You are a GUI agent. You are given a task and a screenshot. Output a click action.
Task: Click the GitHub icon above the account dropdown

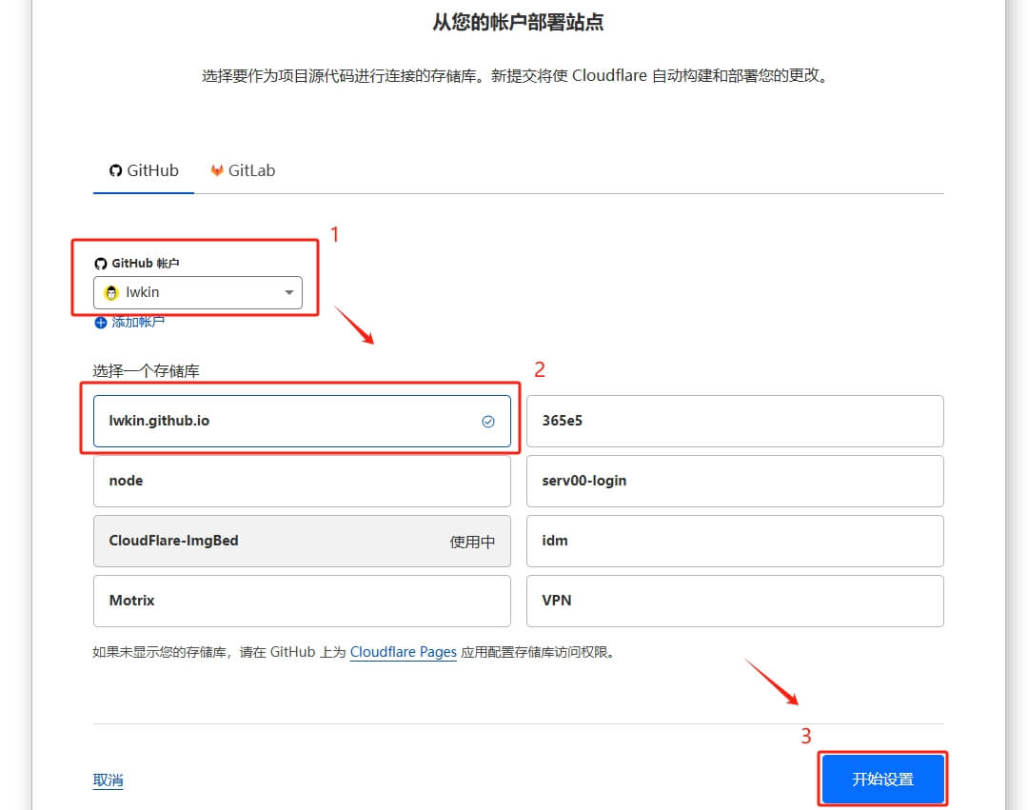[x=101, y=264]
